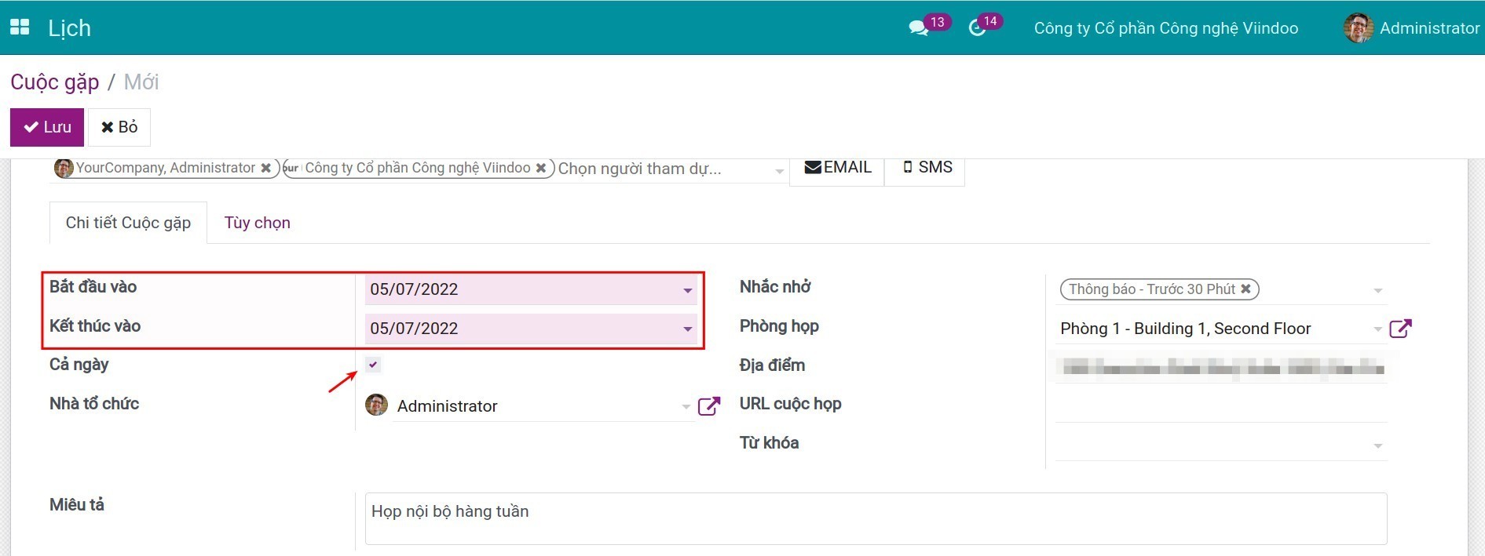Open the messages conversation icon

(x=917, y=28)
